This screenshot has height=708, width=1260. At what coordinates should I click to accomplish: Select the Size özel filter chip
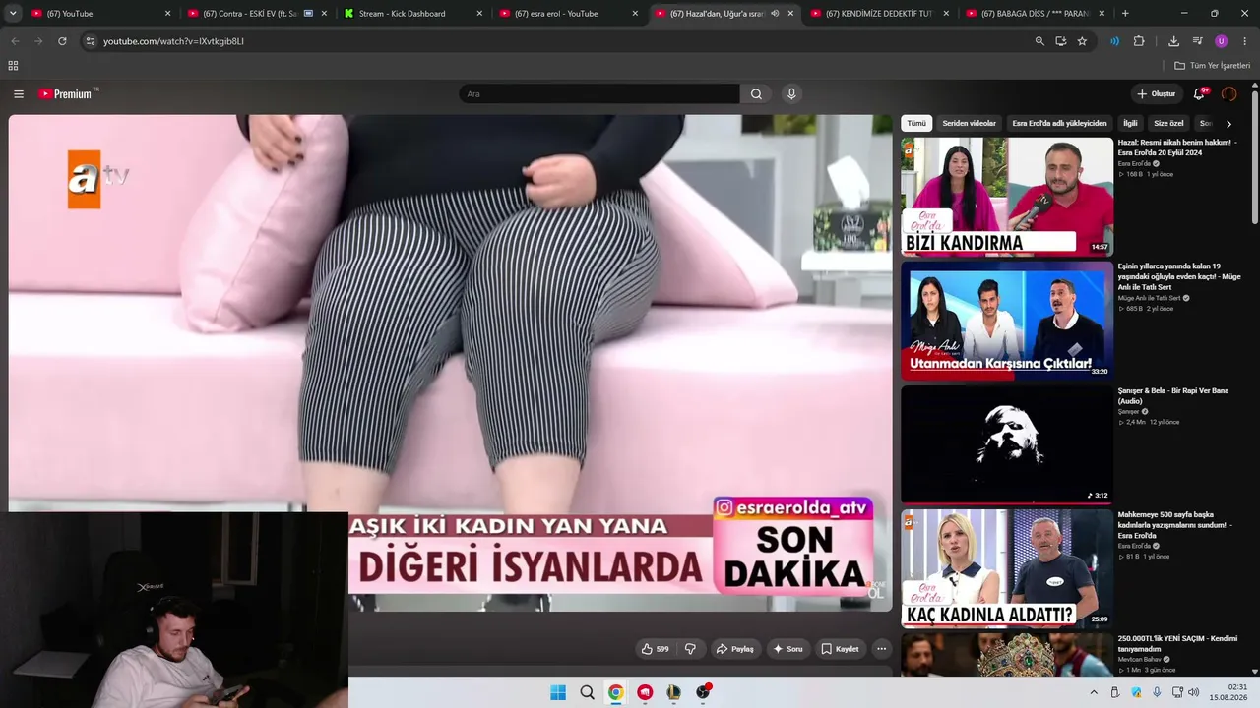tap(1168, 124)
